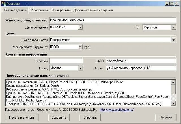Click the date value 06.12.1975
181x124 pixels.
coord(58,27)
